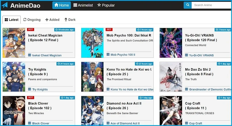The width and height of the screenshot is (232, 126).
Task: Click the list icon beside Mob Psycho 100 II
Action: click(108, 55)
